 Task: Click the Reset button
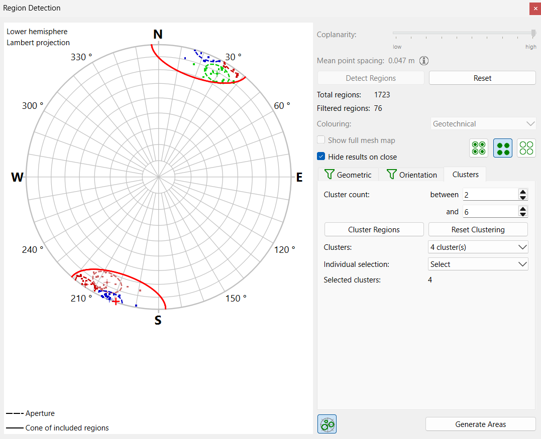482,78
